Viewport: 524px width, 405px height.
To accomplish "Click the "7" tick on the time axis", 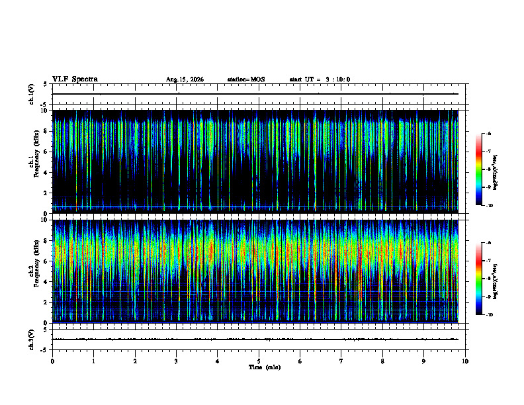I will point(341,361).
